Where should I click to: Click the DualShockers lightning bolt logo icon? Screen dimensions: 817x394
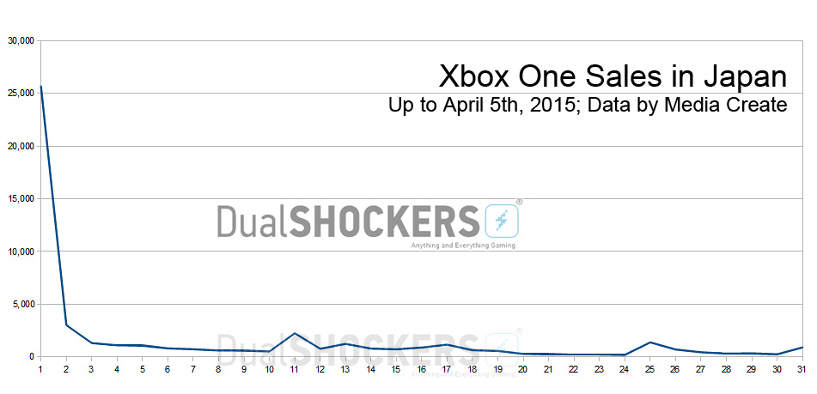pos(502,221)
